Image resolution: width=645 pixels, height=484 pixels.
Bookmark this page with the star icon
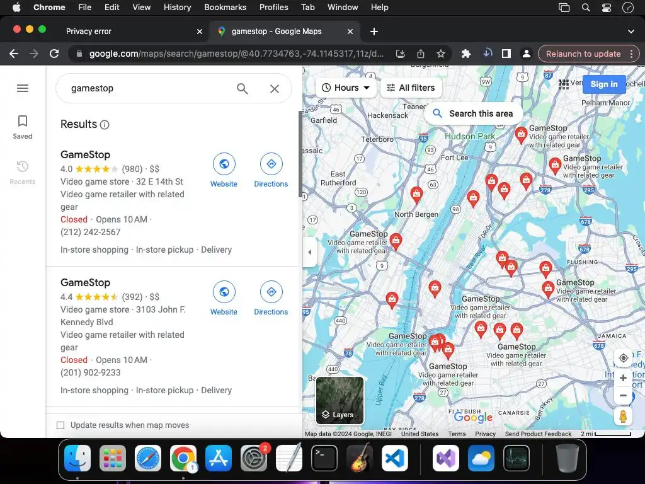[440, 54]
